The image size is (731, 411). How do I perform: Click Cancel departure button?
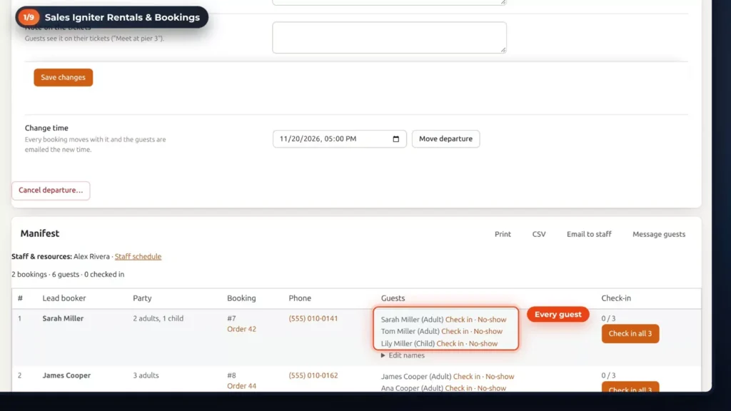click(51, 190)
